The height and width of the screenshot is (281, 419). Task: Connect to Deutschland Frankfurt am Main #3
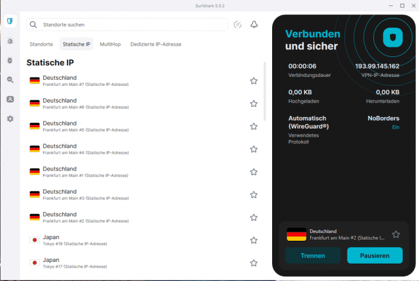[143, 195]
